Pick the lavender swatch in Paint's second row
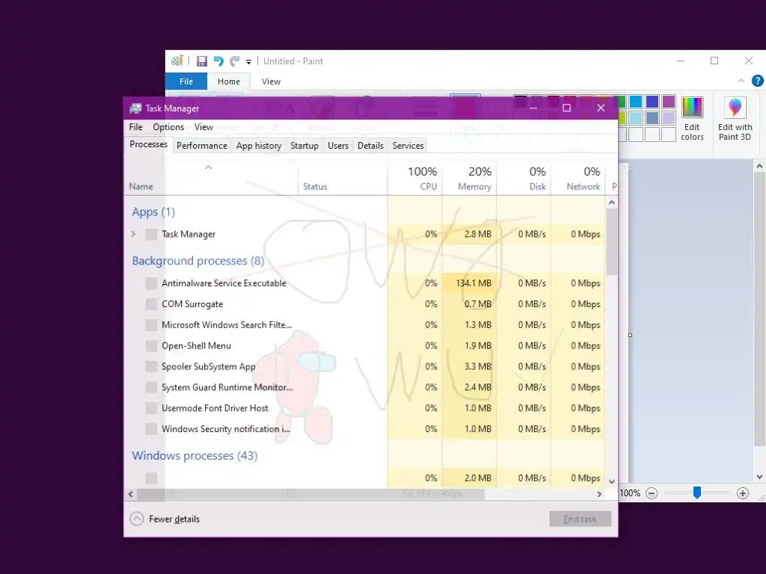The width and height of the screenshot is (766, 574). [x=669, y=118]
